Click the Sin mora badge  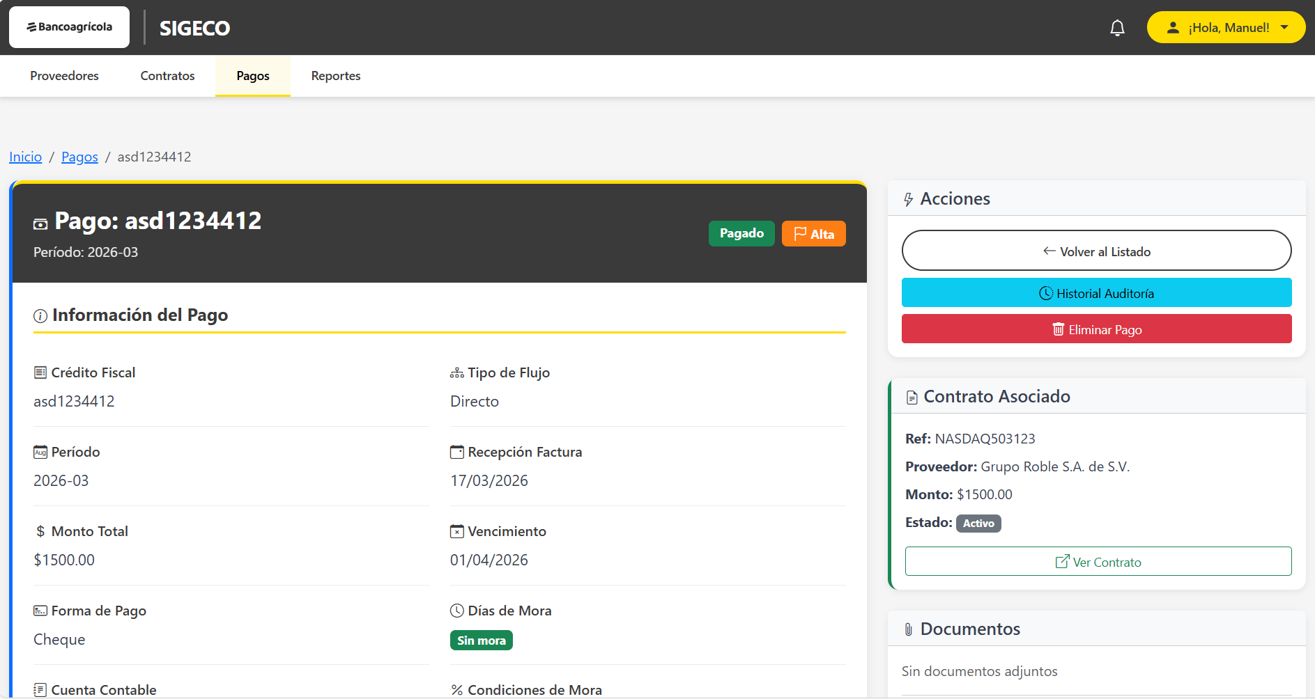(482, 641)
